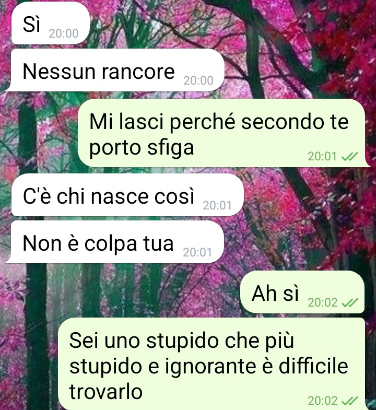Viewport: 376px width, 410px height.
Task: Click the 20:01 timestamp on 'Non è colpa tua'
Action: [x=197, y=252]
